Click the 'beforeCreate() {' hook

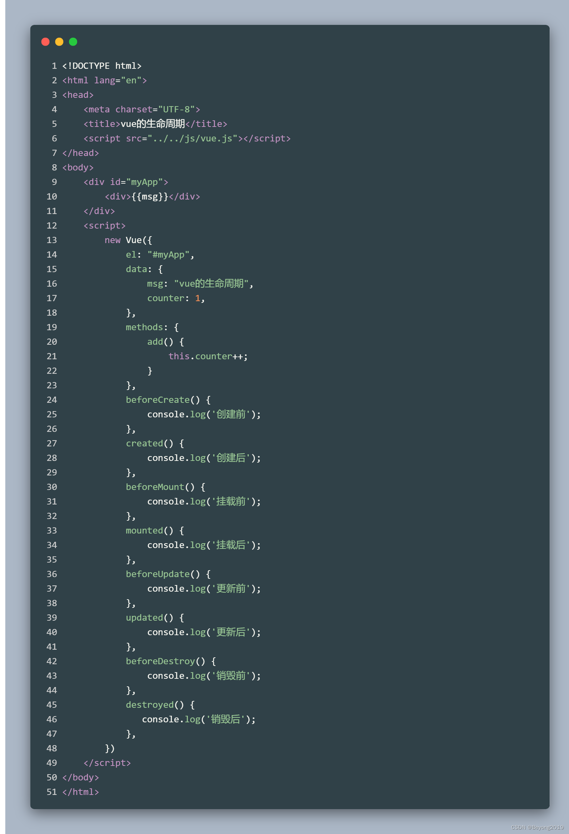(168, 400)
